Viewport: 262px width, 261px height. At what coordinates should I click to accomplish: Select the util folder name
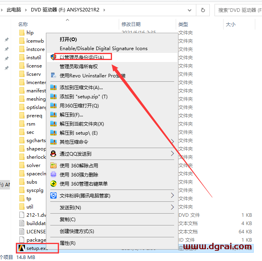30,207
